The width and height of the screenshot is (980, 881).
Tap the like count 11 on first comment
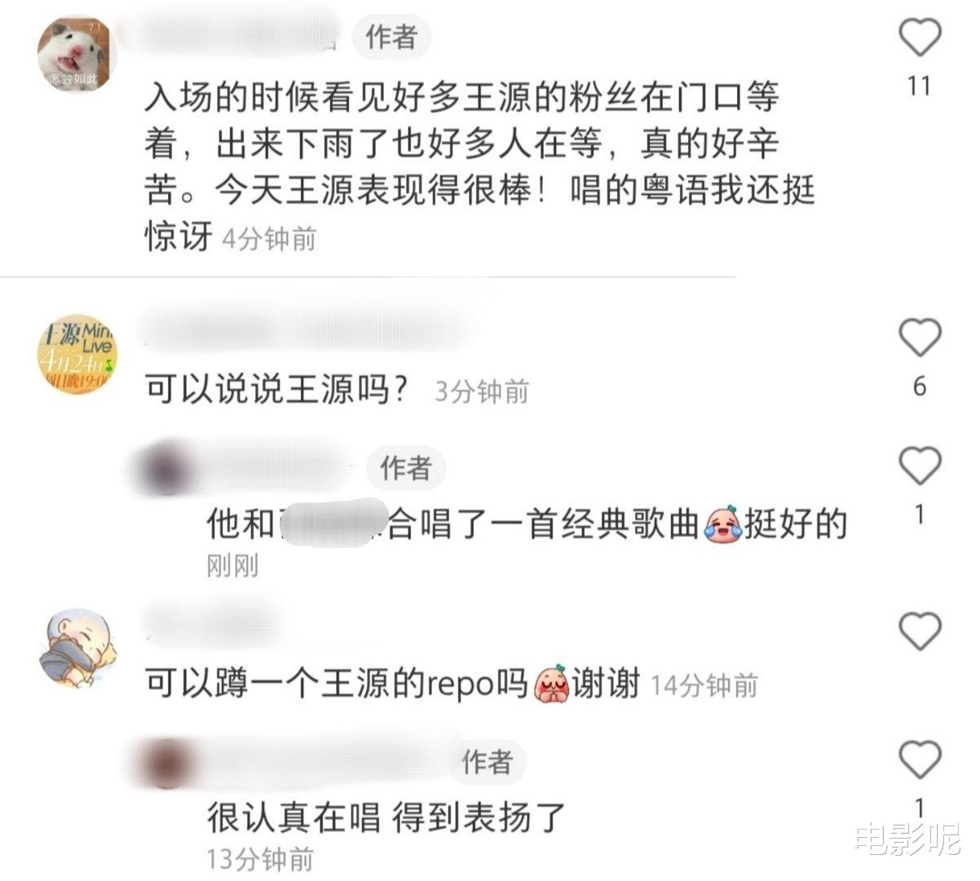tap(919, 86)
